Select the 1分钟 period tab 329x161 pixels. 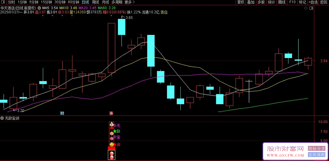[22, 2]
